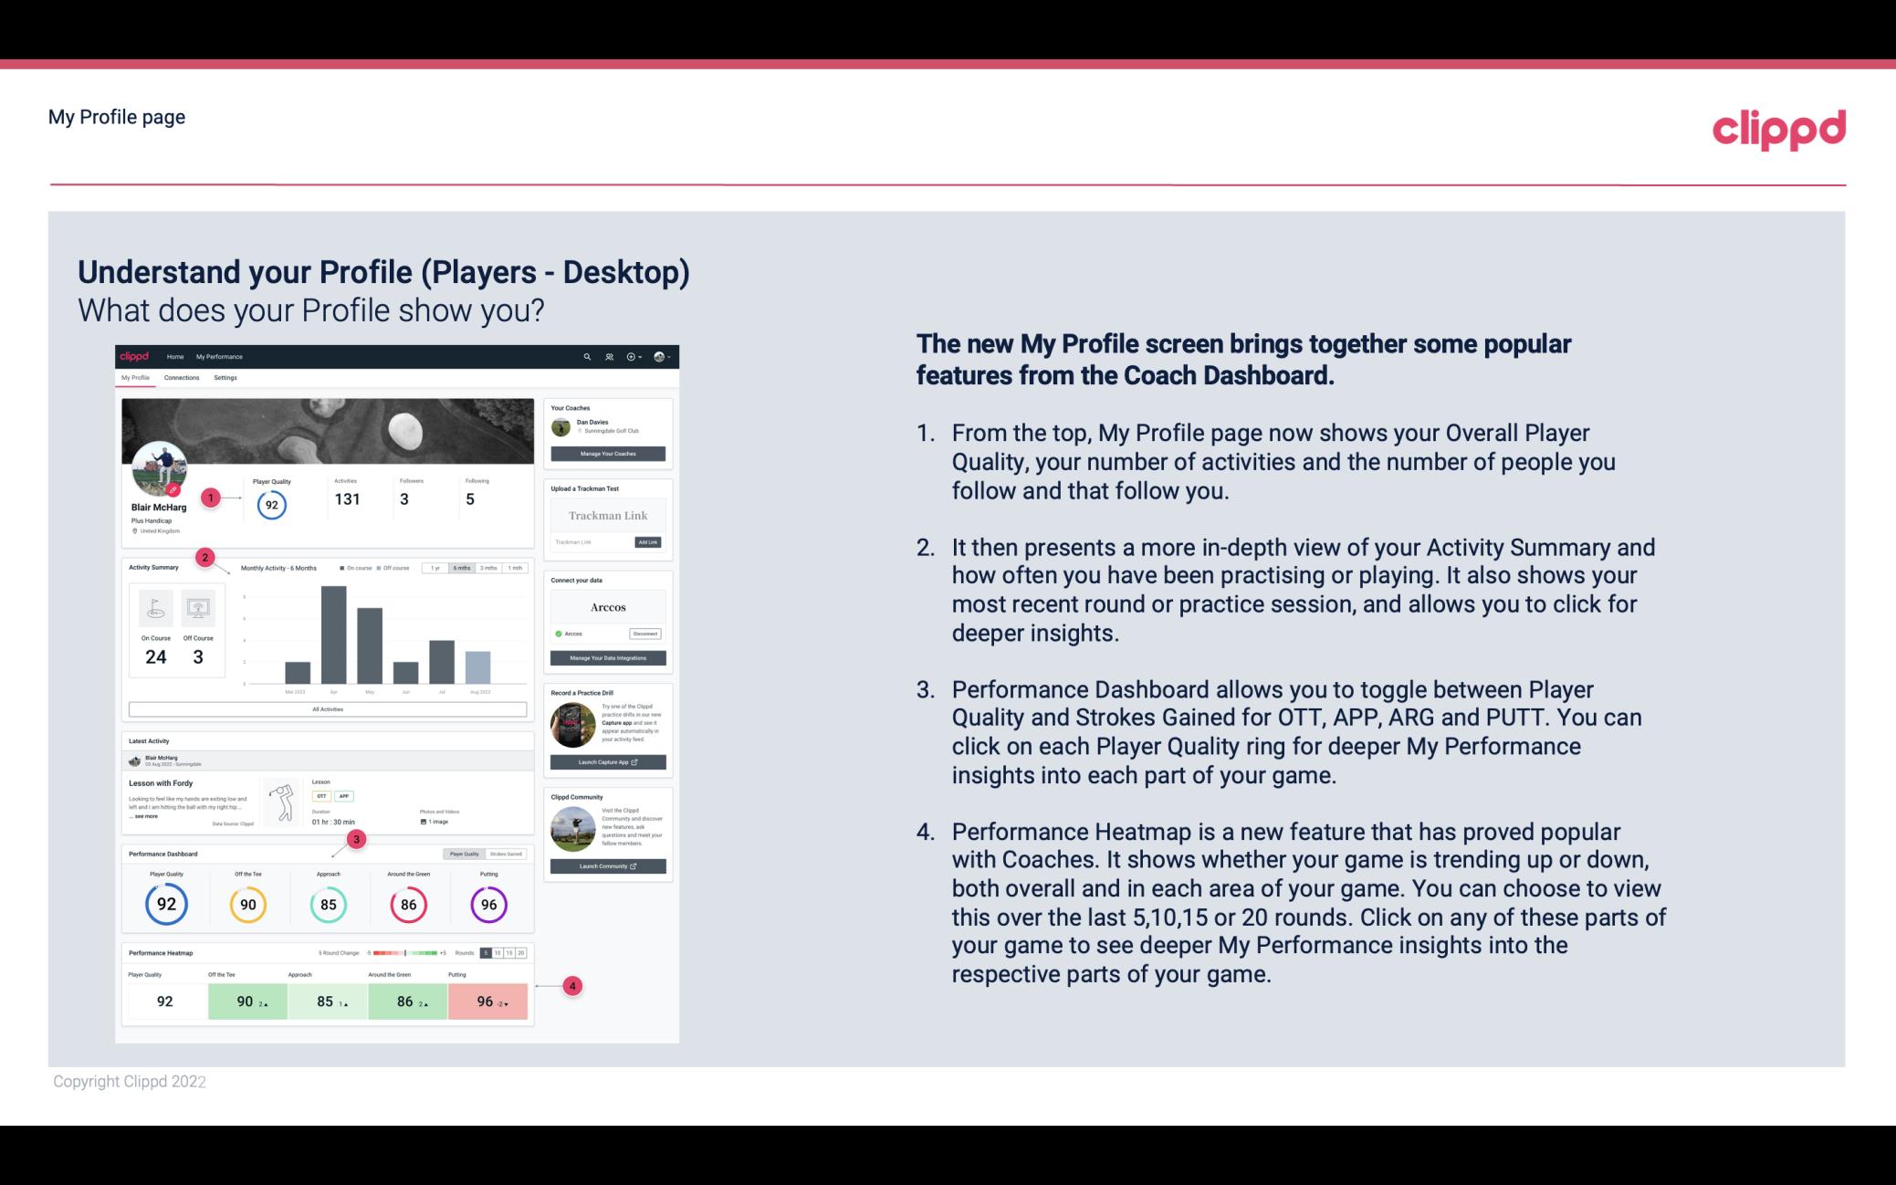Click the Player Quality ring icon

tap(165, 901)
